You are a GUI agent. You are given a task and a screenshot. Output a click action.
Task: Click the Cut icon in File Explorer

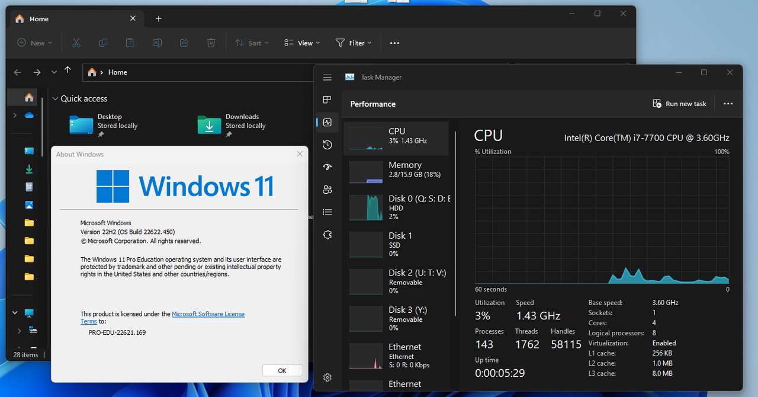pyautogui.click(x=76, y=43)
